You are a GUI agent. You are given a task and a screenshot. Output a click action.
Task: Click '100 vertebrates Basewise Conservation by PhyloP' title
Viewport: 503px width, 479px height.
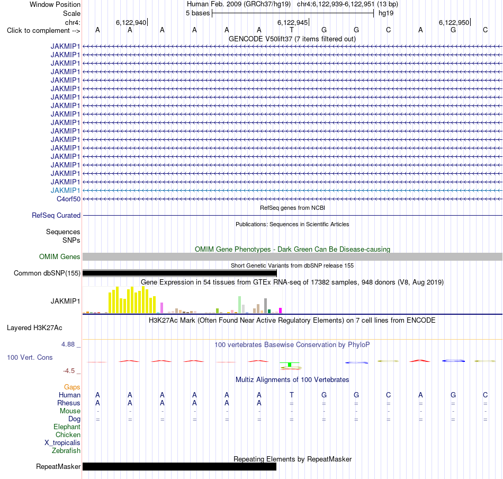[292, 345]
